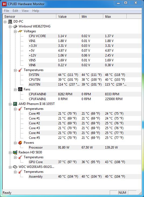This screenshot has height=197, width=144.
Task: Click the 8282 RPM fan value
Action: pos(65,94)
